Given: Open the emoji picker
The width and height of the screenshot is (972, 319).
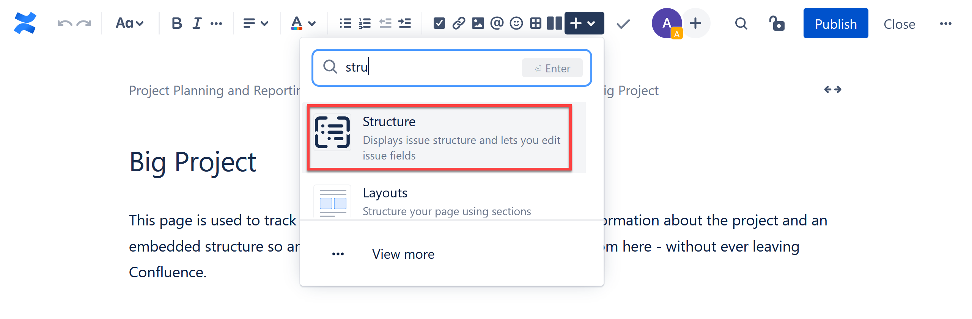Looking at the screenshot, I should tap(516, 23).
